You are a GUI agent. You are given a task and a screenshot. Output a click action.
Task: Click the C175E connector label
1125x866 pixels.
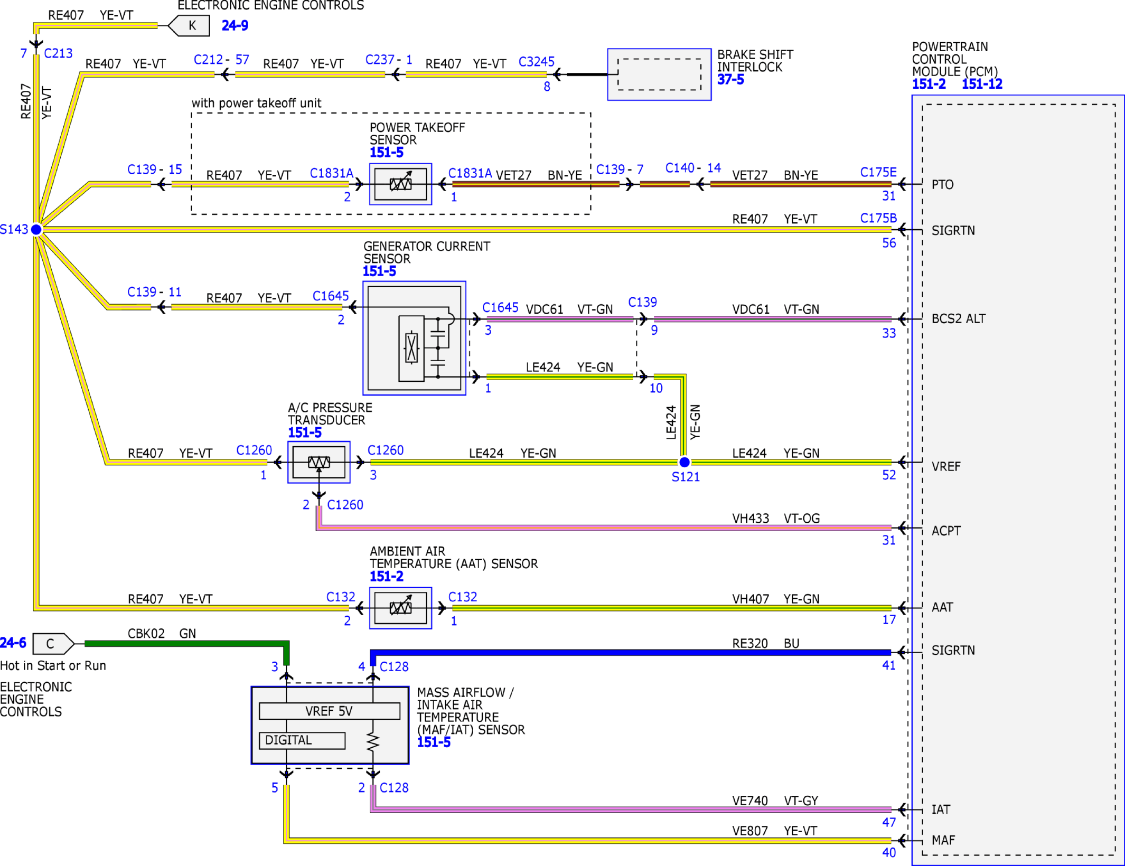[x=878, y=172]
